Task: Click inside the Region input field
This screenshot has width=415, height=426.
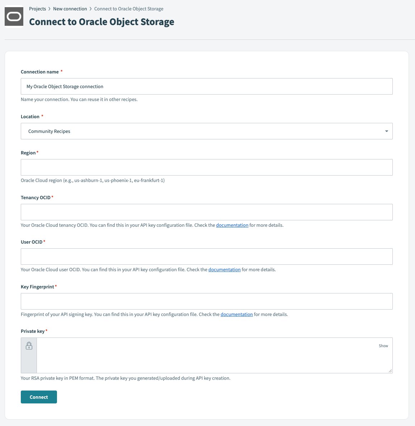Action: pos(206,167)
